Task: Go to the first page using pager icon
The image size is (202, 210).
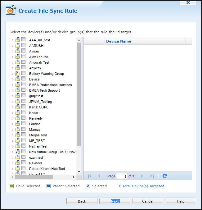Action: point(89,176)
